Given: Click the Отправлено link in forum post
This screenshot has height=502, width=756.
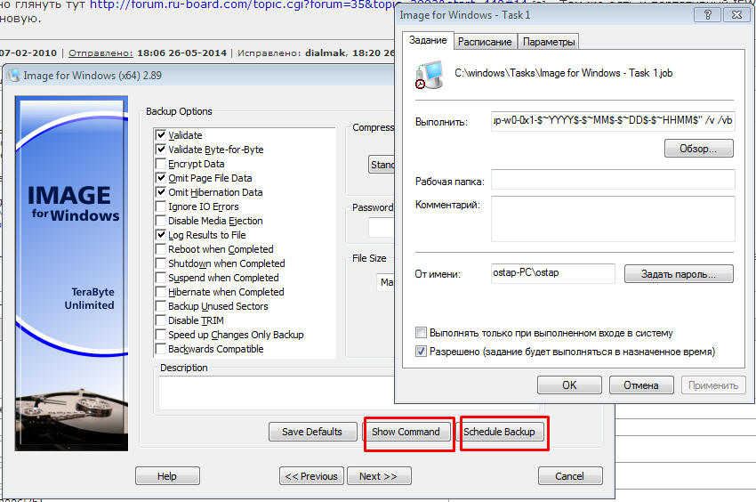Looking at the screenshot, I should 101,53.
